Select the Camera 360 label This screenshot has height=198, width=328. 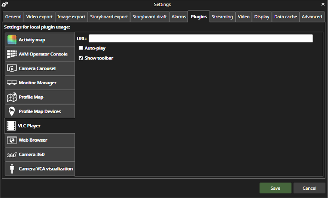(x=32, y=154)
